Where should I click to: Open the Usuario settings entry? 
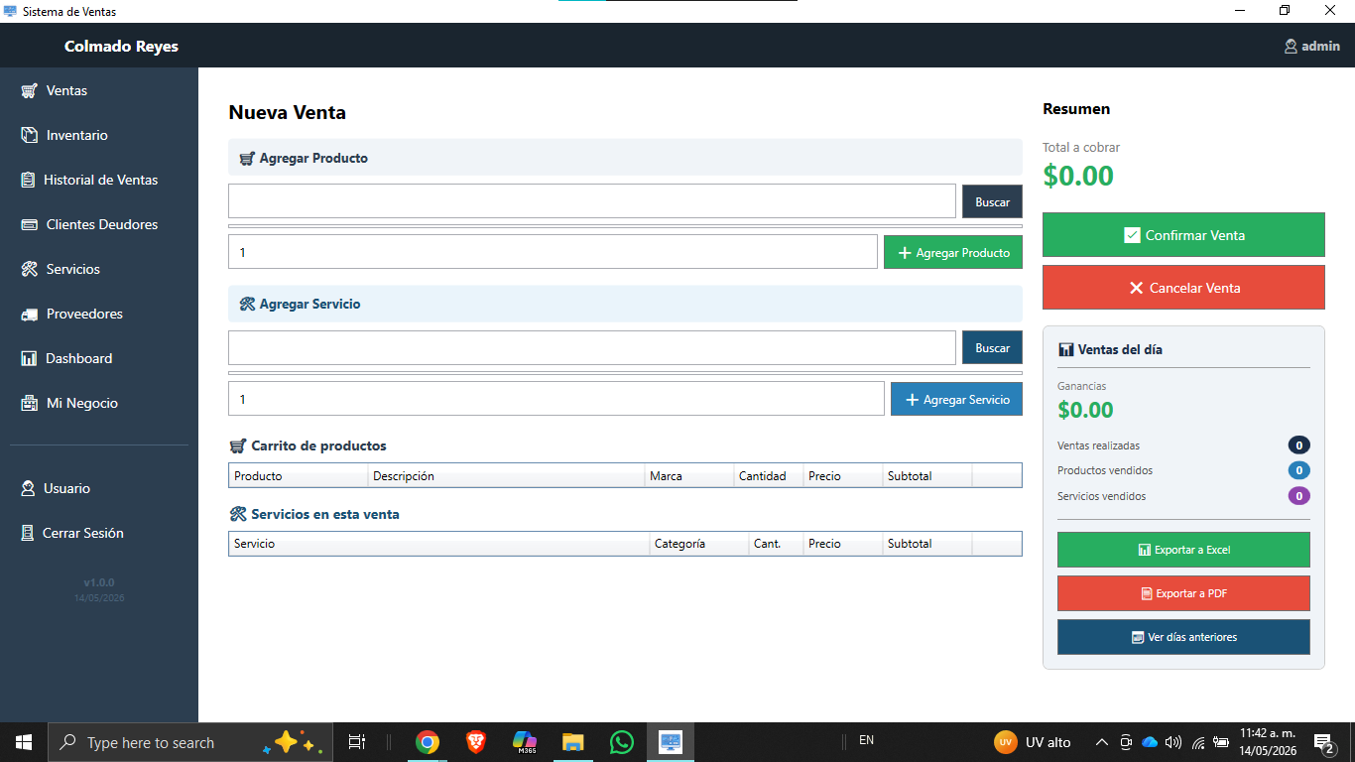pyautogui.click(x=99, y=488)
